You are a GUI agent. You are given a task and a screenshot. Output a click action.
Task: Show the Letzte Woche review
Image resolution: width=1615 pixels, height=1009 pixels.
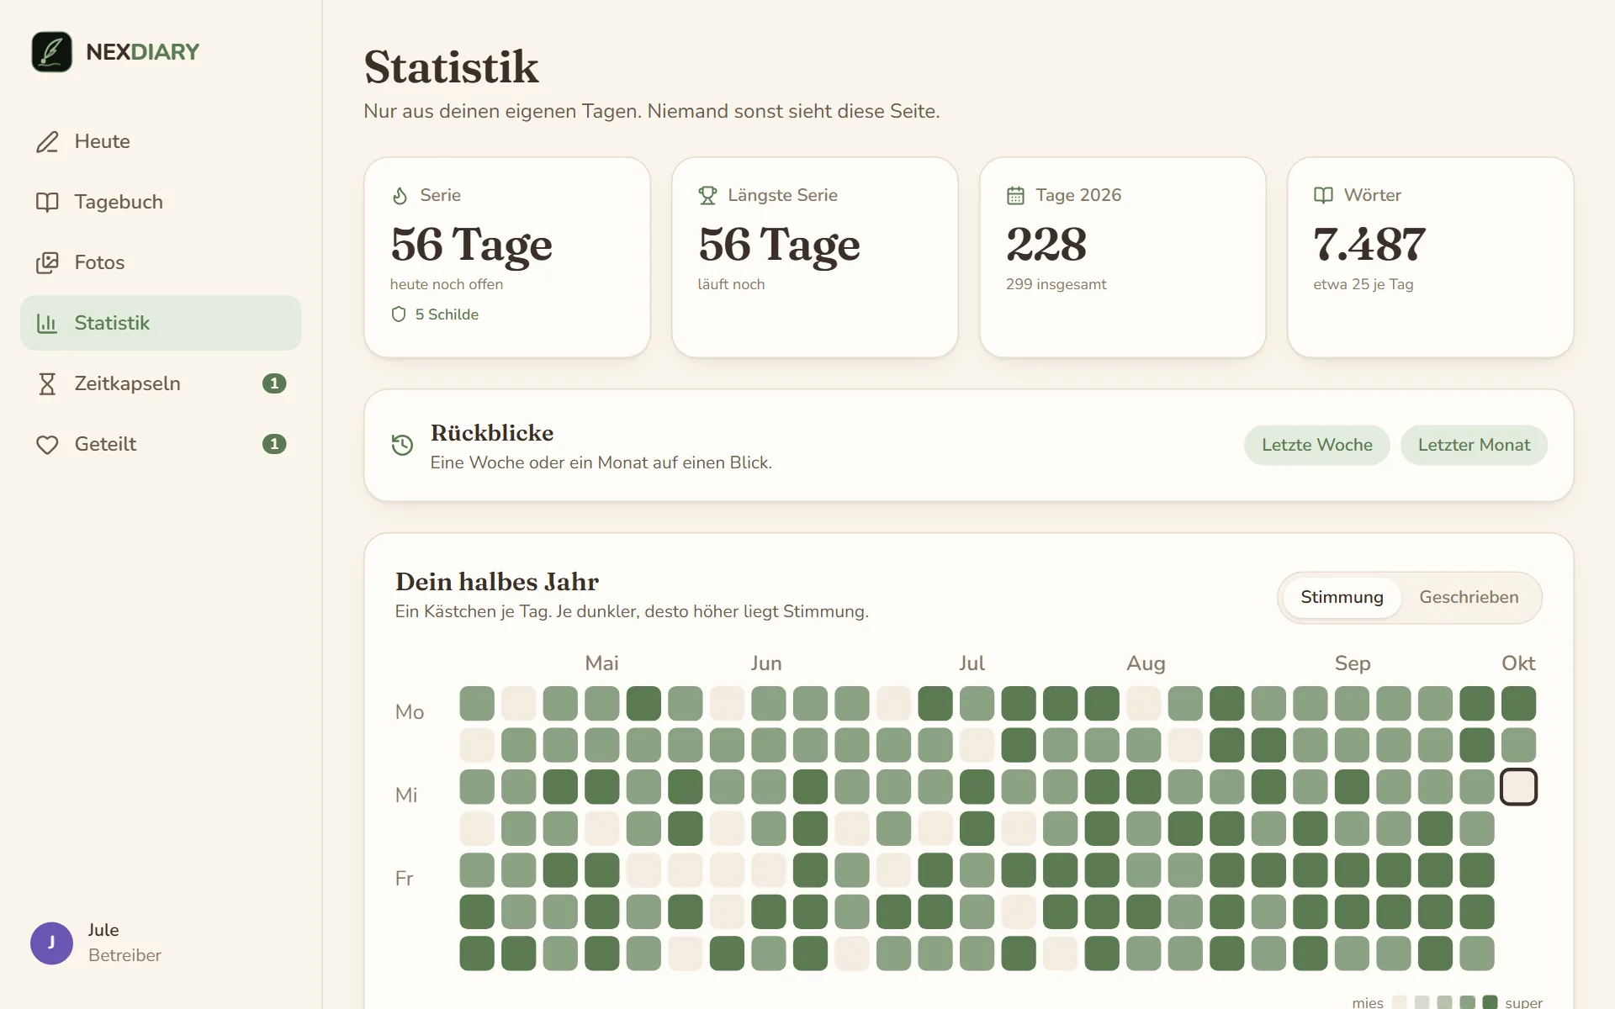(1316, 445)
